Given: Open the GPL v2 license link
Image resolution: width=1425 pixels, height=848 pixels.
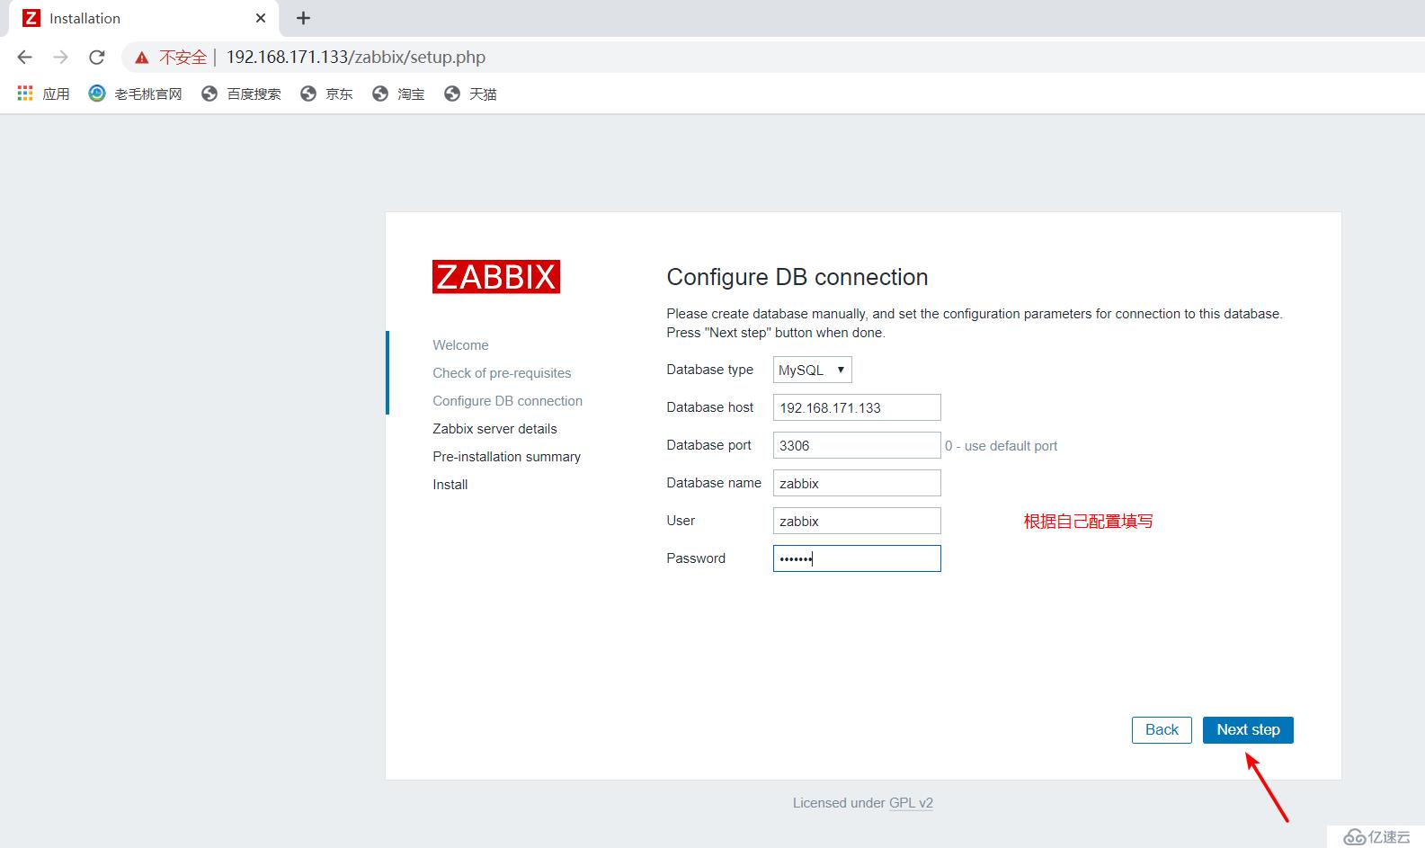Looking at the screenshot, I should pyautogui.click(x=911, y=803).
